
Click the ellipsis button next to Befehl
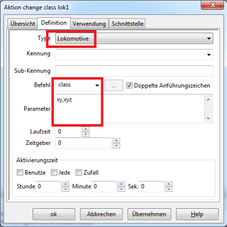[113, 86]
